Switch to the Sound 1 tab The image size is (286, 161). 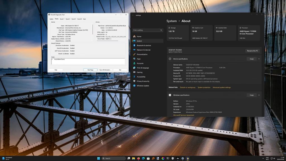(x=62, y=19)
